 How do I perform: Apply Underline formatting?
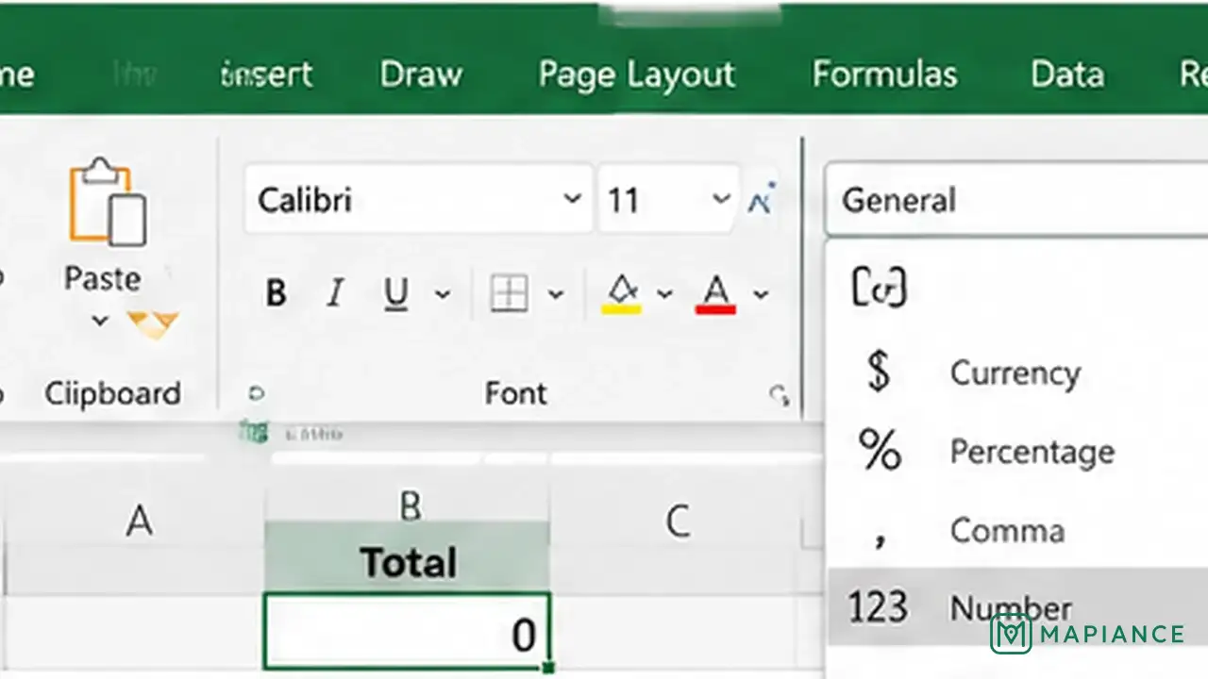click(396, 294)
